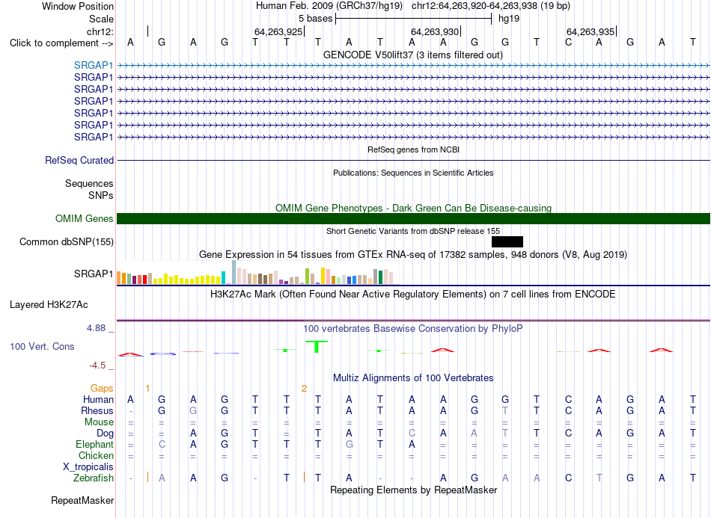
Task: Click 'Publications: Sequences in Scientific Articles' title
Action: [x=413, y=173]
